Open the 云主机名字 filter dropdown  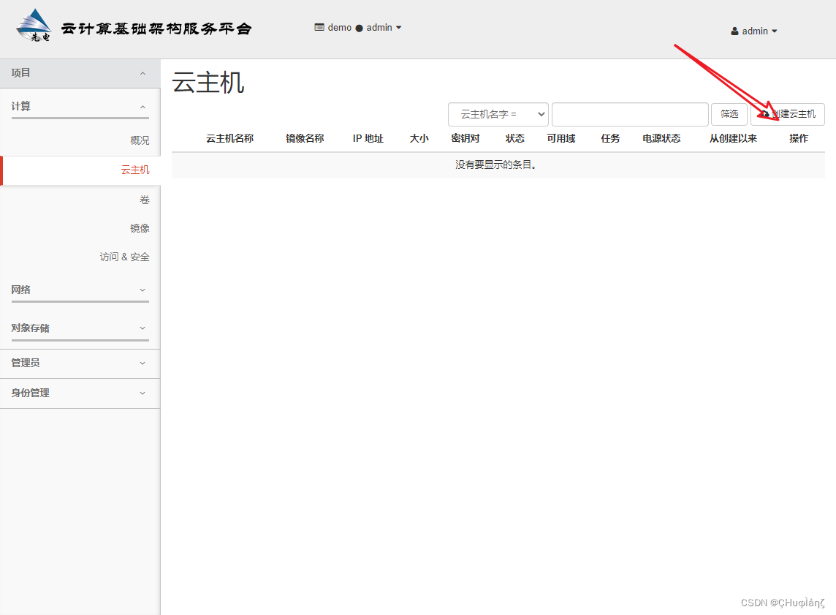point(498,114)
